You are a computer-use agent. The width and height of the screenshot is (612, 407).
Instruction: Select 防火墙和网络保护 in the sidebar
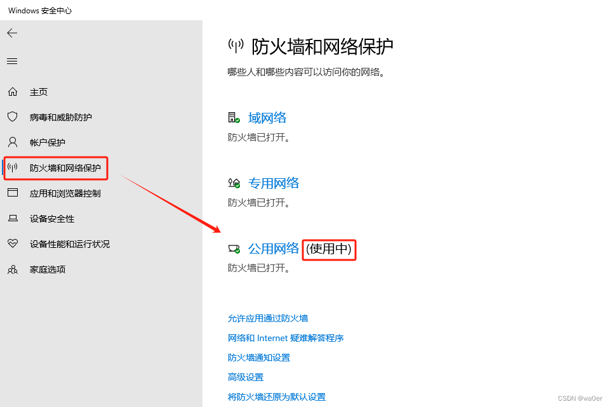click(65, 168)
